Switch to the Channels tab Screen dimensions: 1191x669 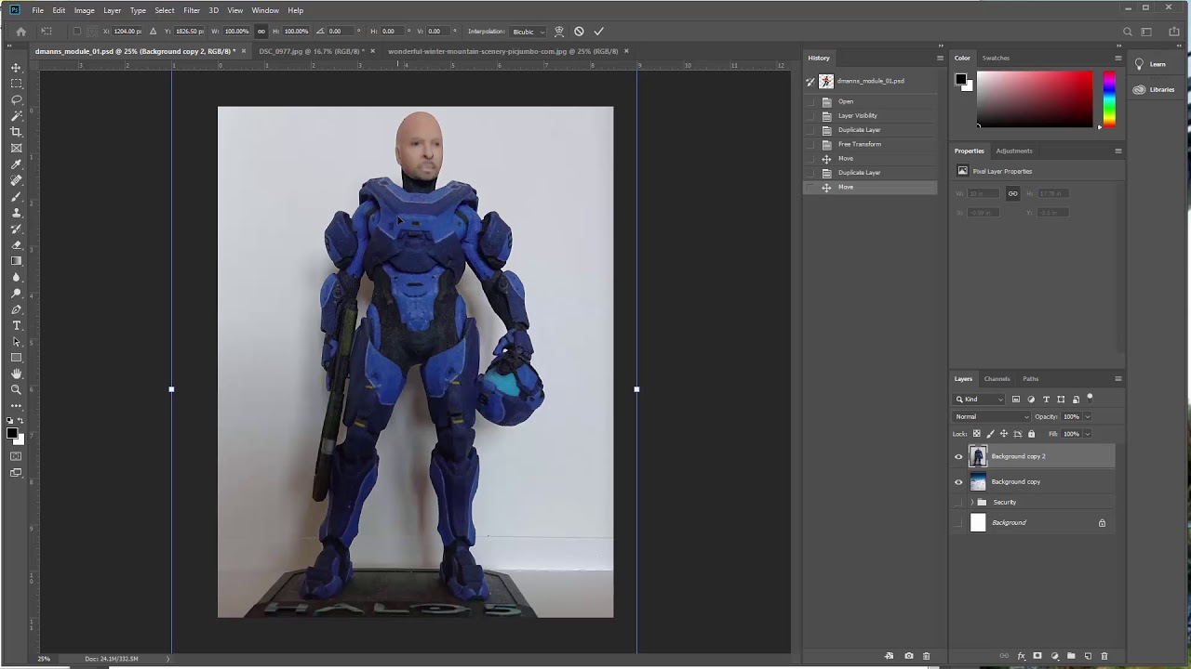click(x=997, y=379)
